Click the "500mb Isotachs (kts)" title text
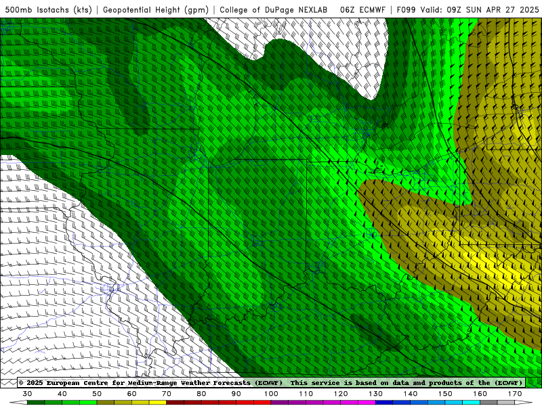 pyautogui.click(x=49, y=9)
